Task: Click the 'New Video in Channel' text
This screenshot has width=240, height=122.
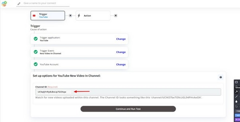Action: [50, 54]
